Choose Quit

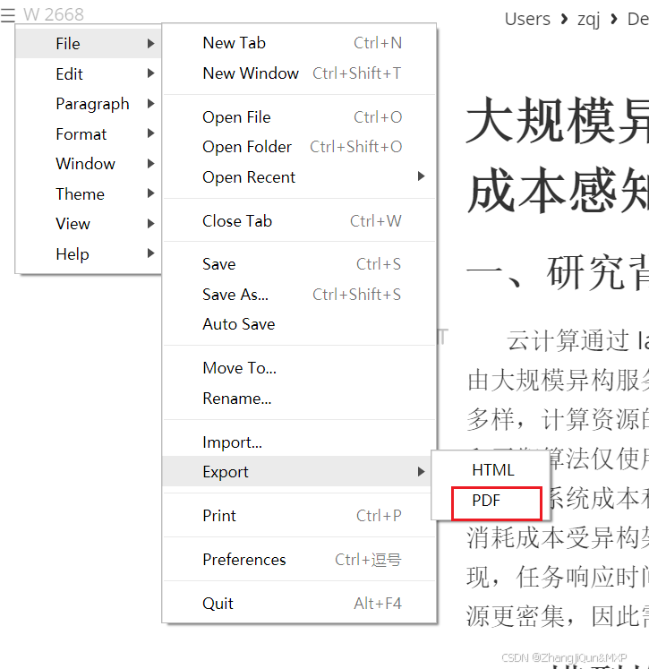pyautogui.click(x=299, y=604)
